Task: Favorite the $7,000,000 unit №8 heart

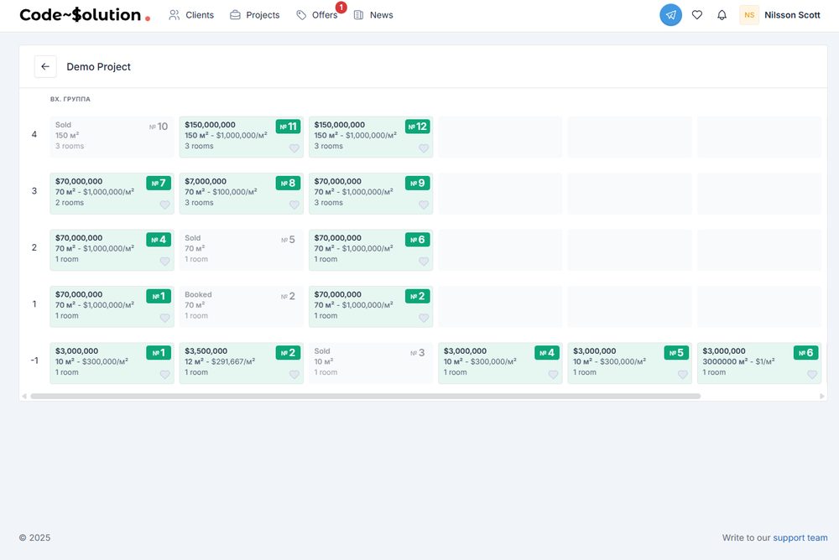Action: (x=294, y=205)
